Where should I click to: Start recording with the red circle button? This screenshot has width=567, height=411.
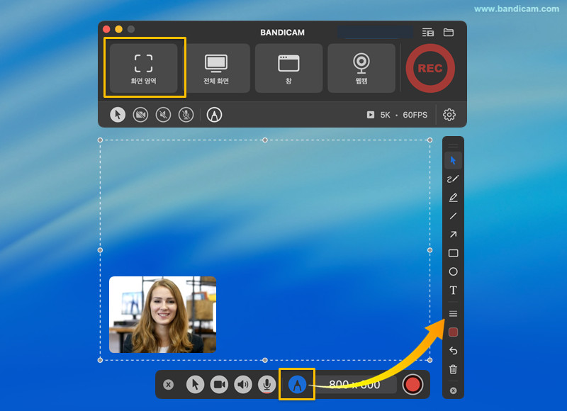[412, 384]
